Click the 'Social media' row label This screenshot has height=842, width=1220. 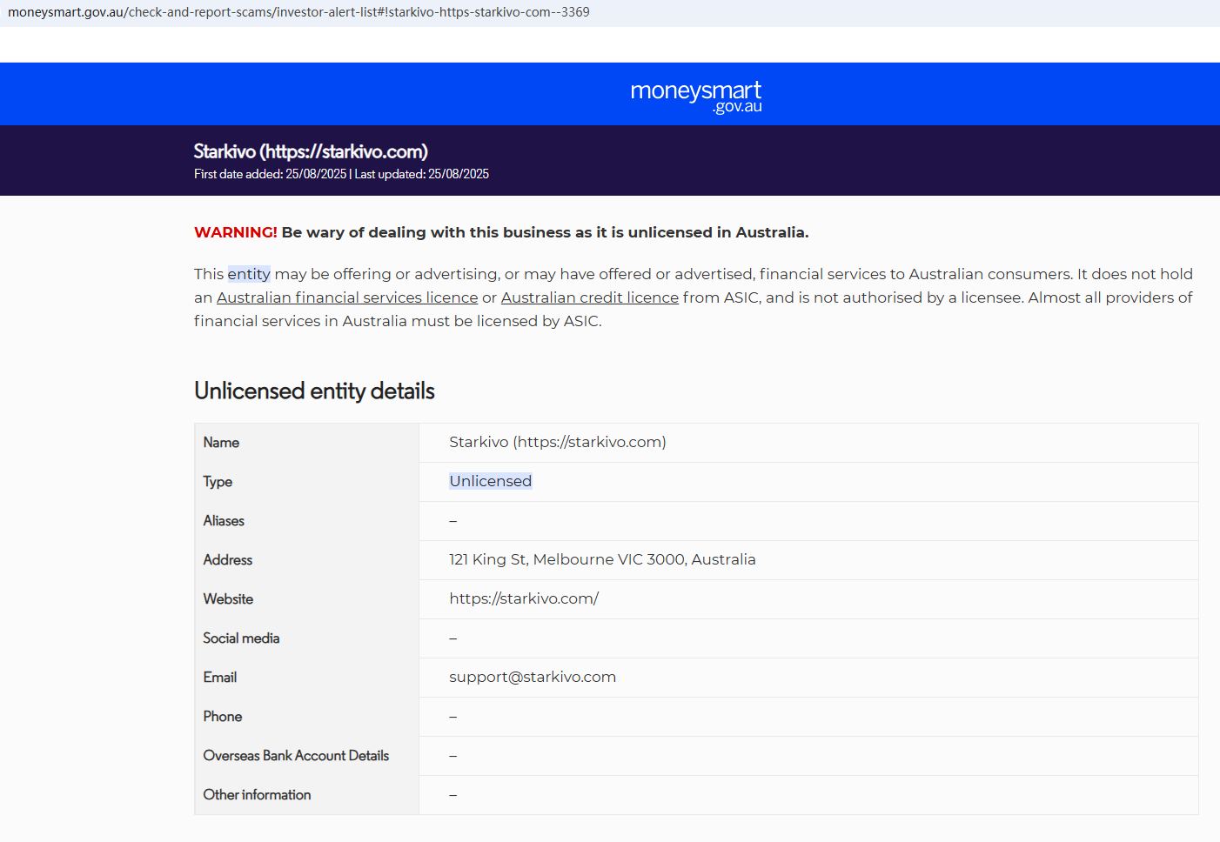click(x=241, y=638)
